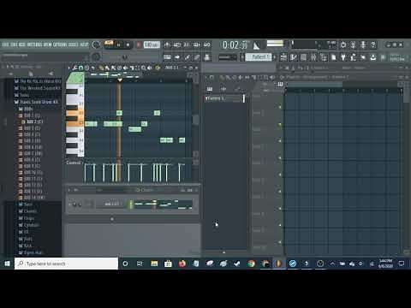
Task: Open Chrome from the taskbar
Action: click(251, 264)
